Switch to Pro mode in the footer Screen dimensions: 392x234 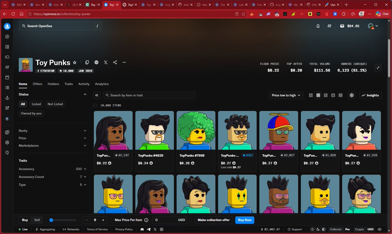(x=347, y=229)
